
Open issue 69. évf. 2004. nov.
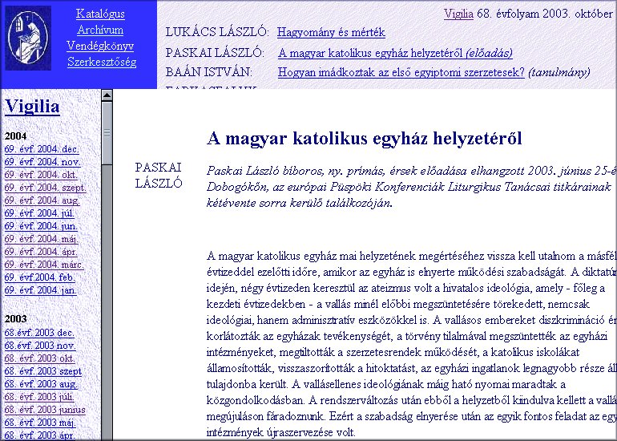(42, 162)
